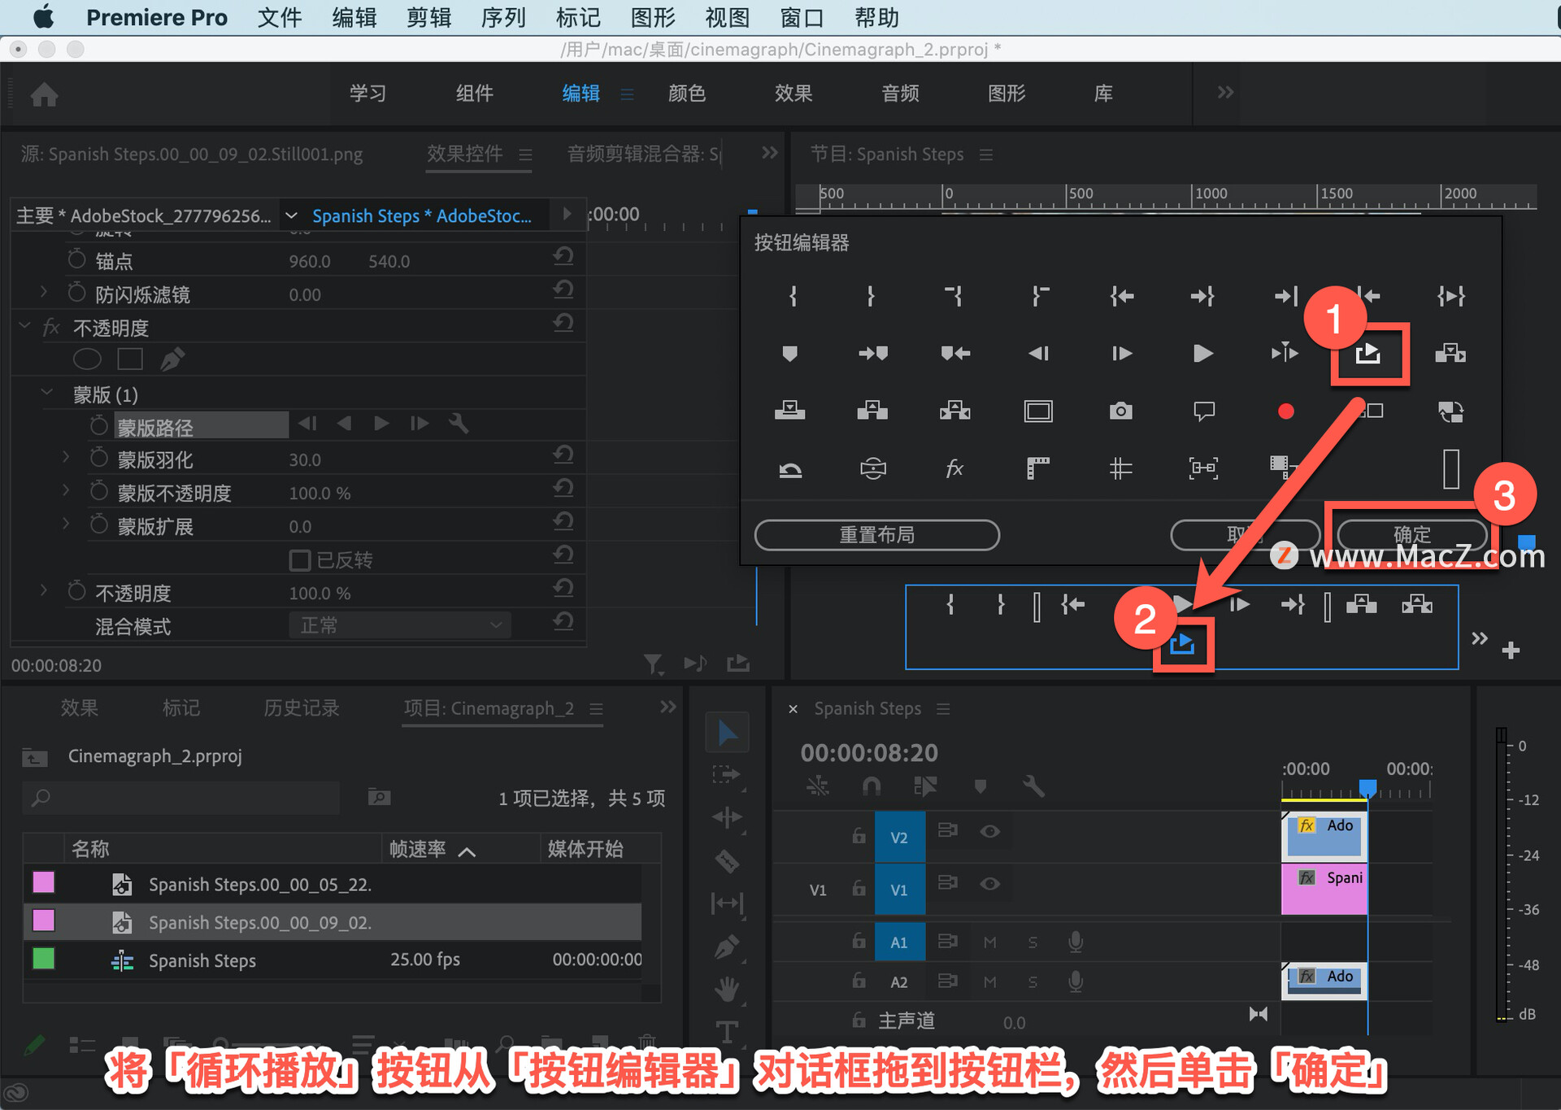Select the Safe Margins icon in Button Editor
The image size is (1561, 1110).
tap(1038, 411)
